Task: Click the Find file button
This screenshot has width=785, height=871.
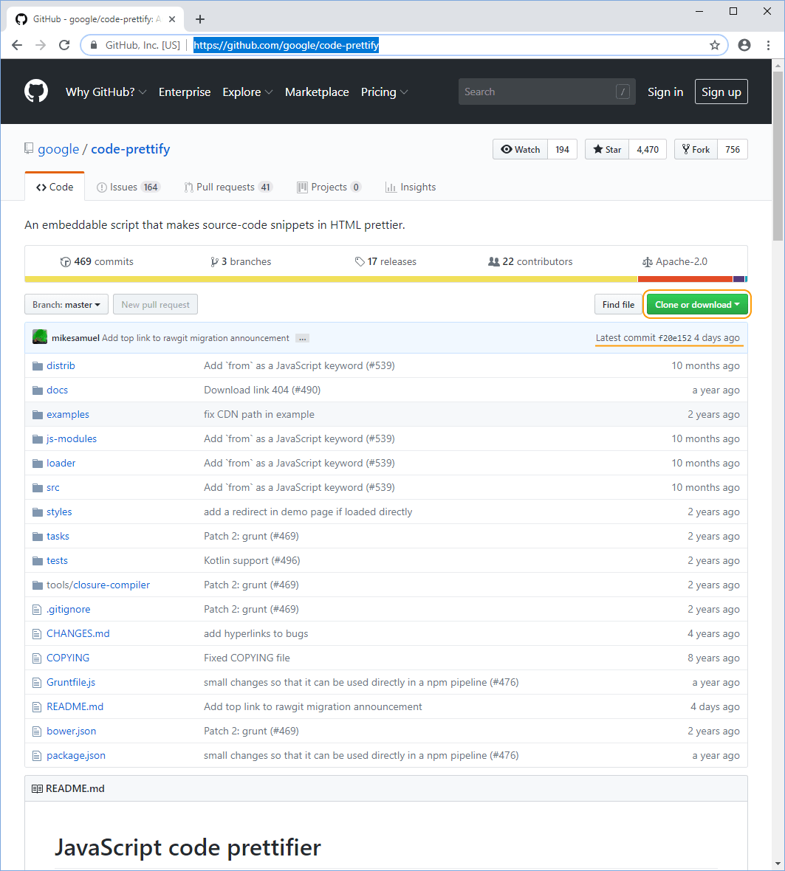Action: point(618,304)
